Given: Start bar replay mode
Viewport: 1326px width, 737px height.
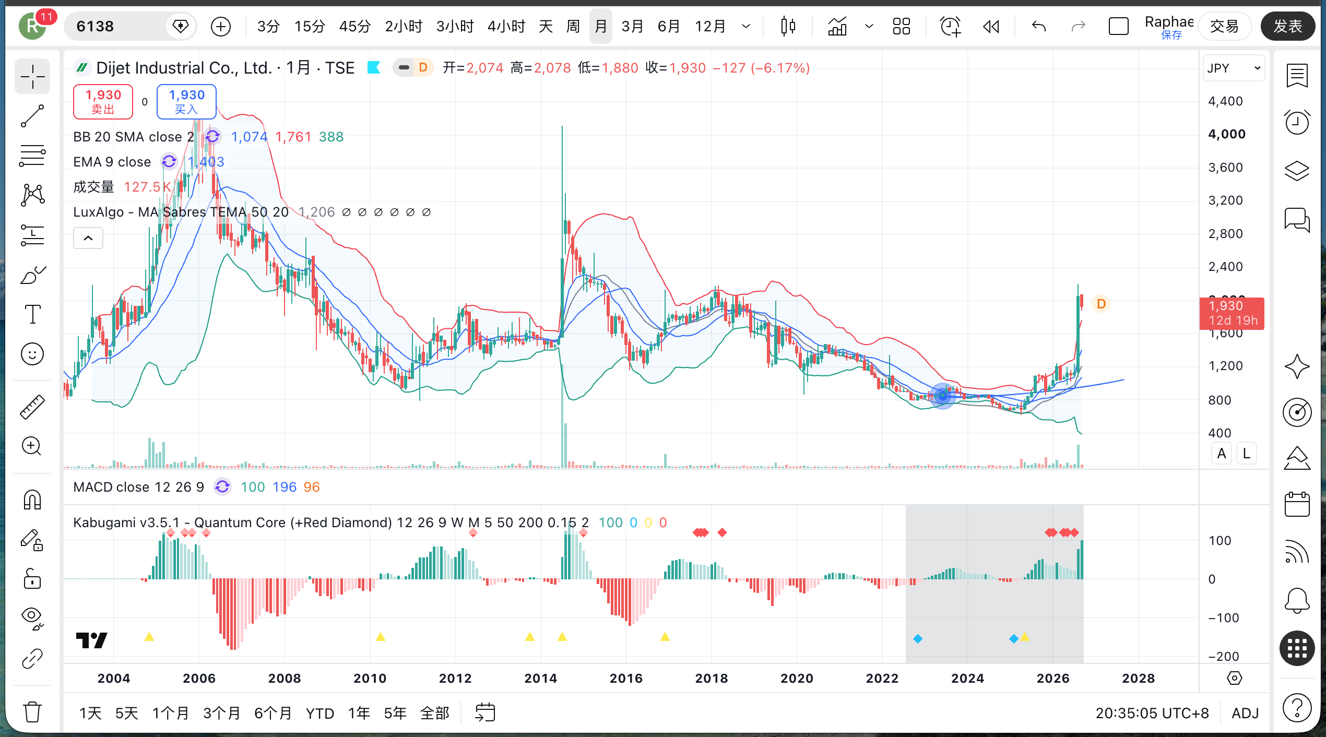Looking at the screenshot, I should pyautogui.click(x=991, y=26).
